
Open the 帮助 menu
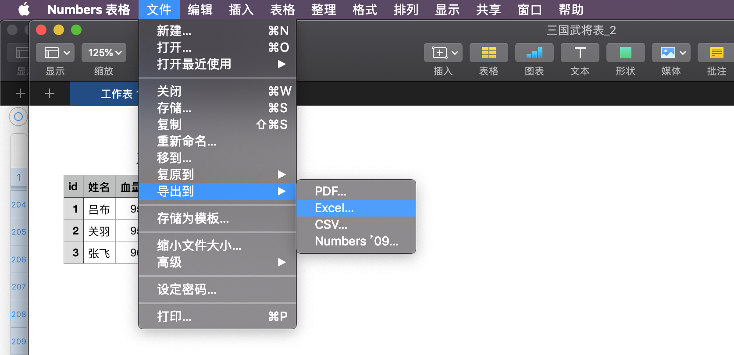point(571,10)
